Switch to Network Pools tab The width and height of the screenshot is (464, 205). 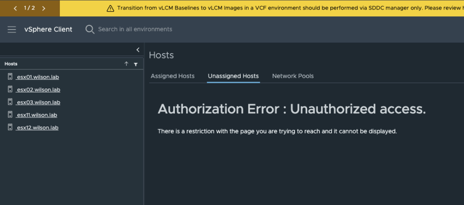tap(293, 76)
